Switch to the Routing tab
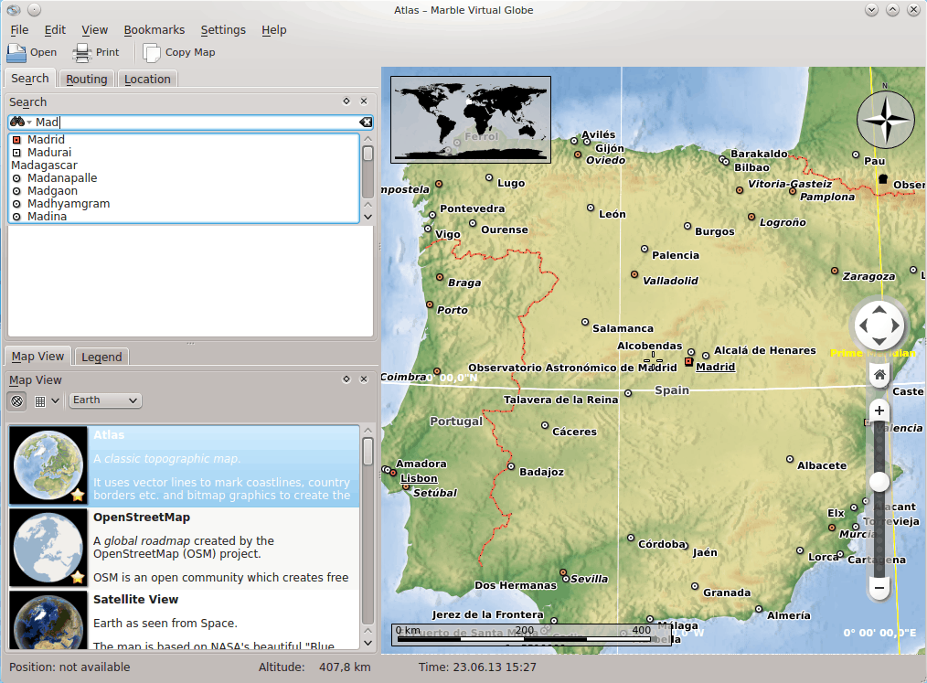927x683 pixels. coord(86,80)
